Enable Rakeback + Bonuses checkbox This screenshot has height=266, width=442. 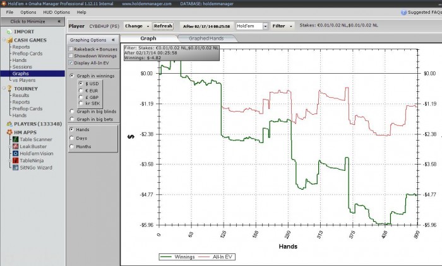point(71,49)
